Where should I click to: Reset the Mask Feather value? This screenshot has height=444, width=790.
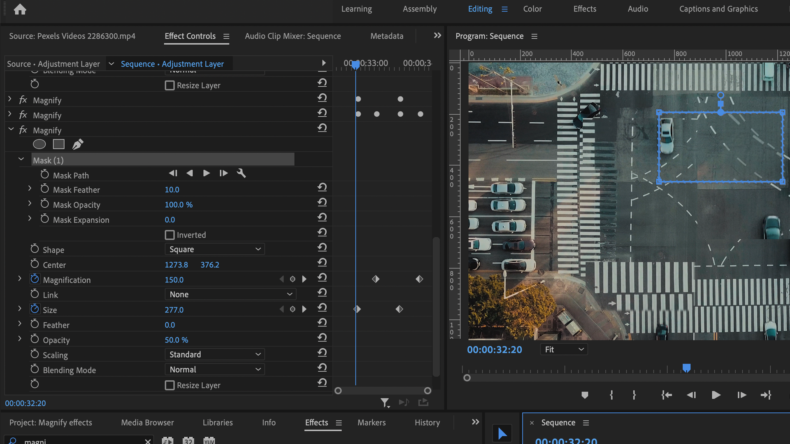point(322,187)
